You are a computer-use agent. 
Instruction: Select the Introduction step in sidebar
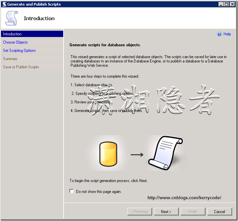pos(13,34)
